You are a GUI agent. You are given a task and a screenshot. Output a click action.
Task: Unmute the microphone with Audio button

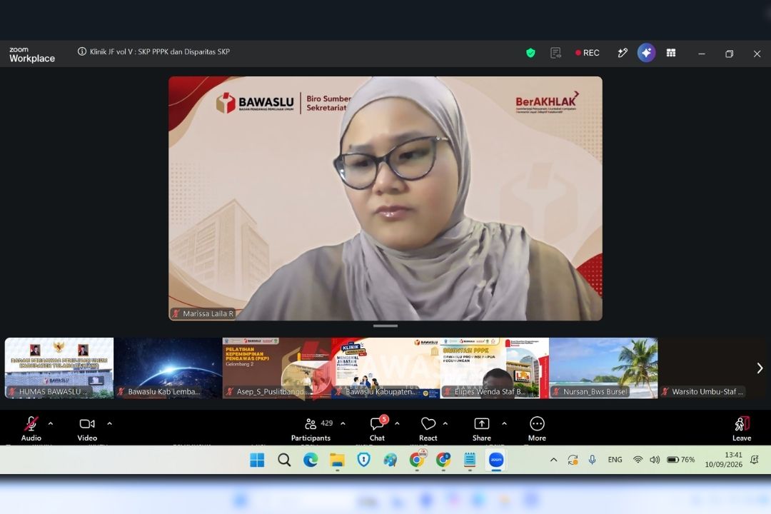(x=31, y=428)
